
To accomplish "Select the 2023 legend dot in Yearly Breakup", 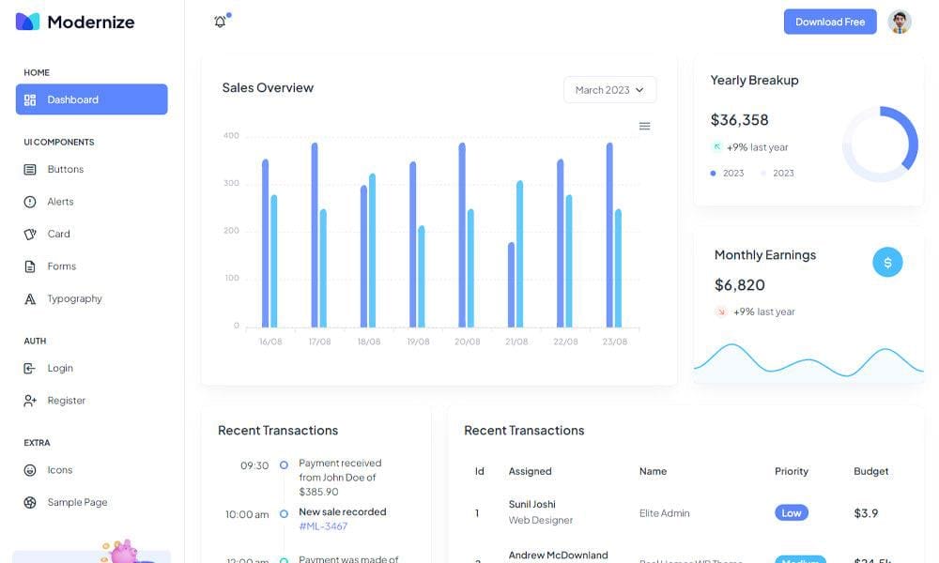I will [712, 173].
